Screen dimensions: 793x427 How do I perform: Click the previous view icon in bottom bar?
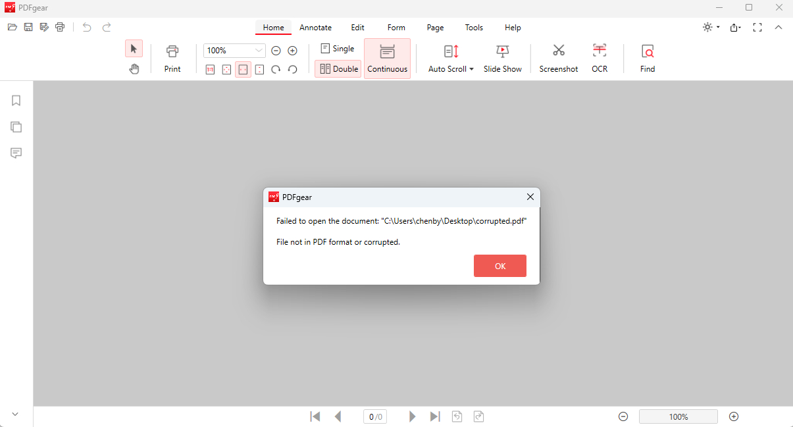457,416
